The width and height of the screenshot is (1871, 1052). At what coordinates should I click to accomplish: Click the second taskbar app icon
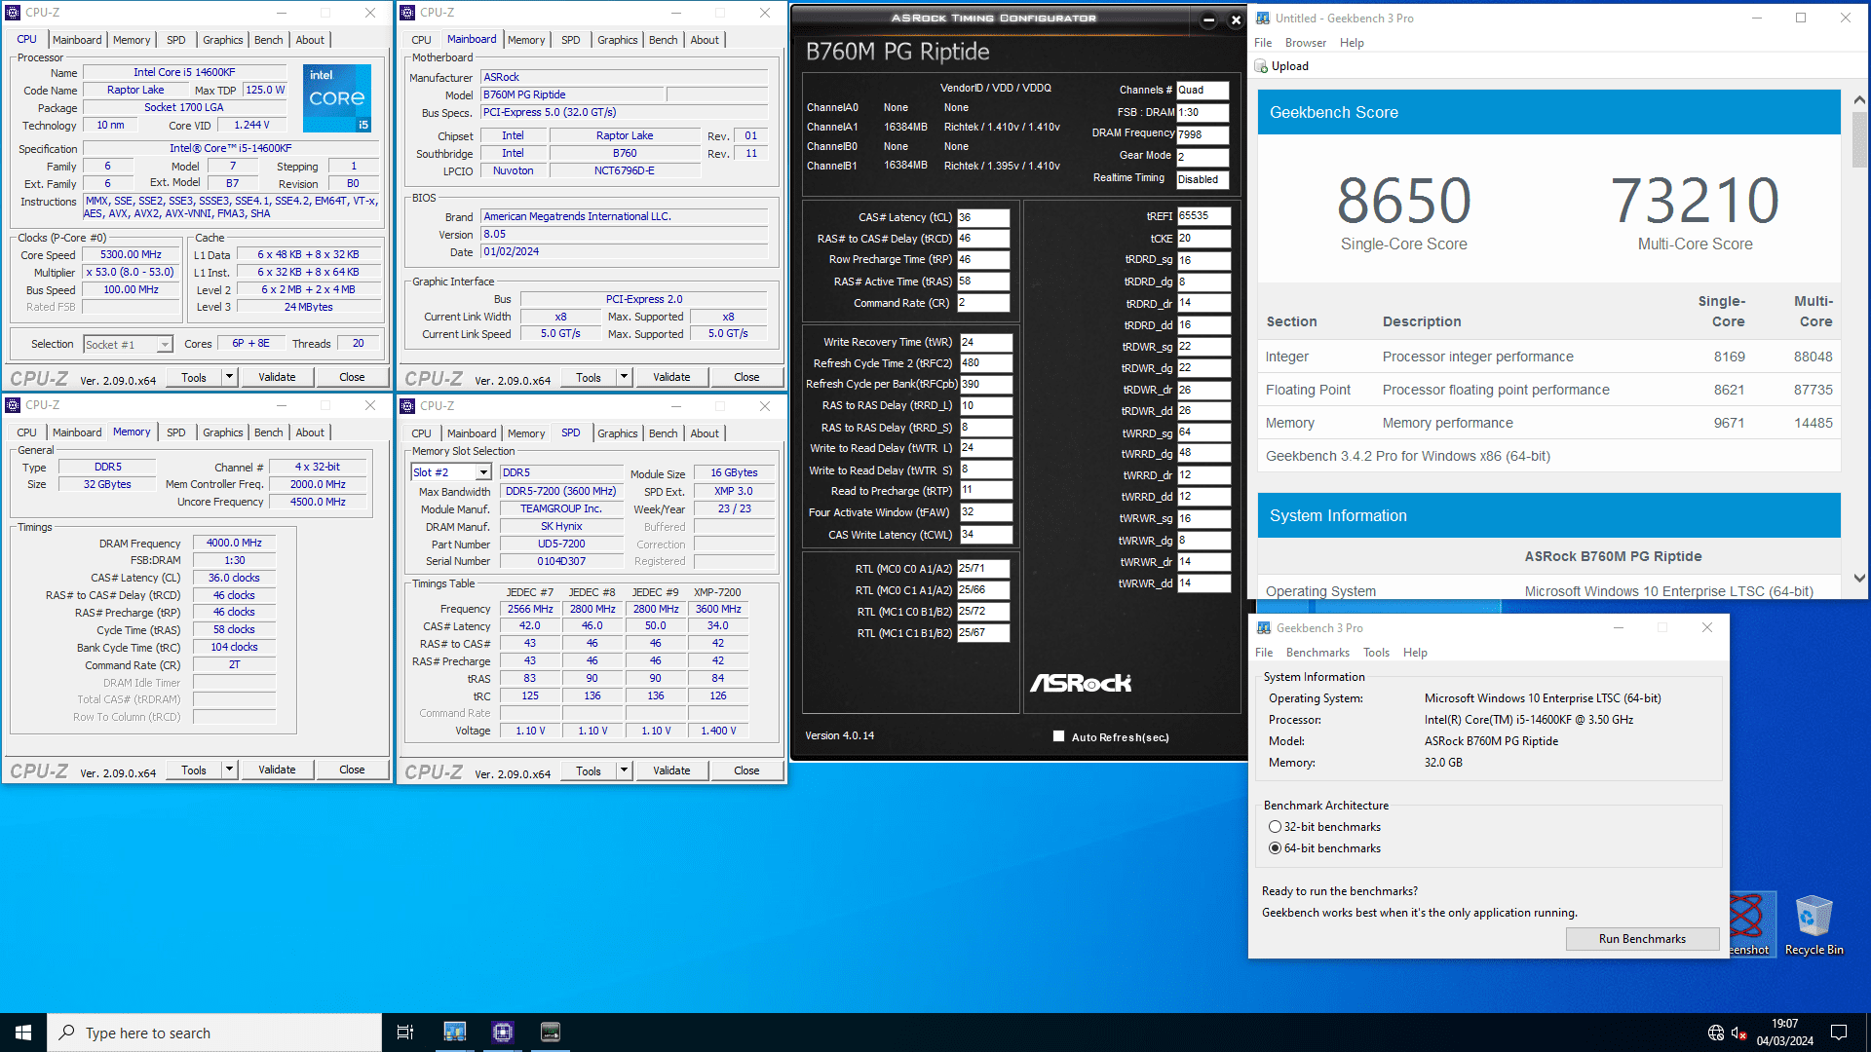tap(503, 1033)
